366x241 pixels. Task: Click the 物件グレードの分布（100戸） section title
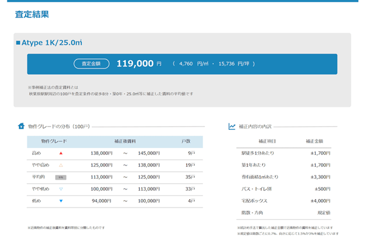coord(59,127)
